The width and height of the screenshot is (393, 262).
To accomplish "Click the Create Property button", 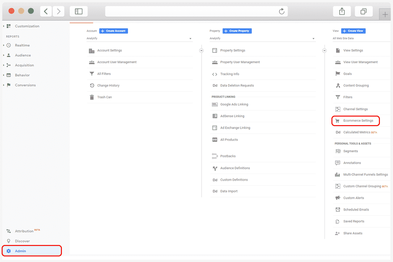I will point(237,31).
